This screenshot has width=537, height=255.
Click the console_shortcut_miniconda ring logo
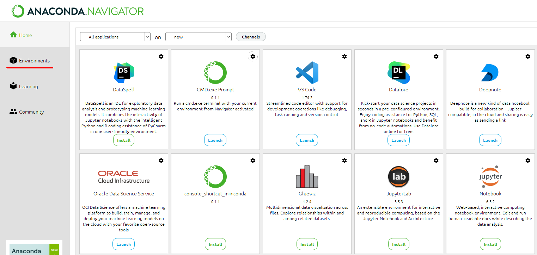coord(215,176)
